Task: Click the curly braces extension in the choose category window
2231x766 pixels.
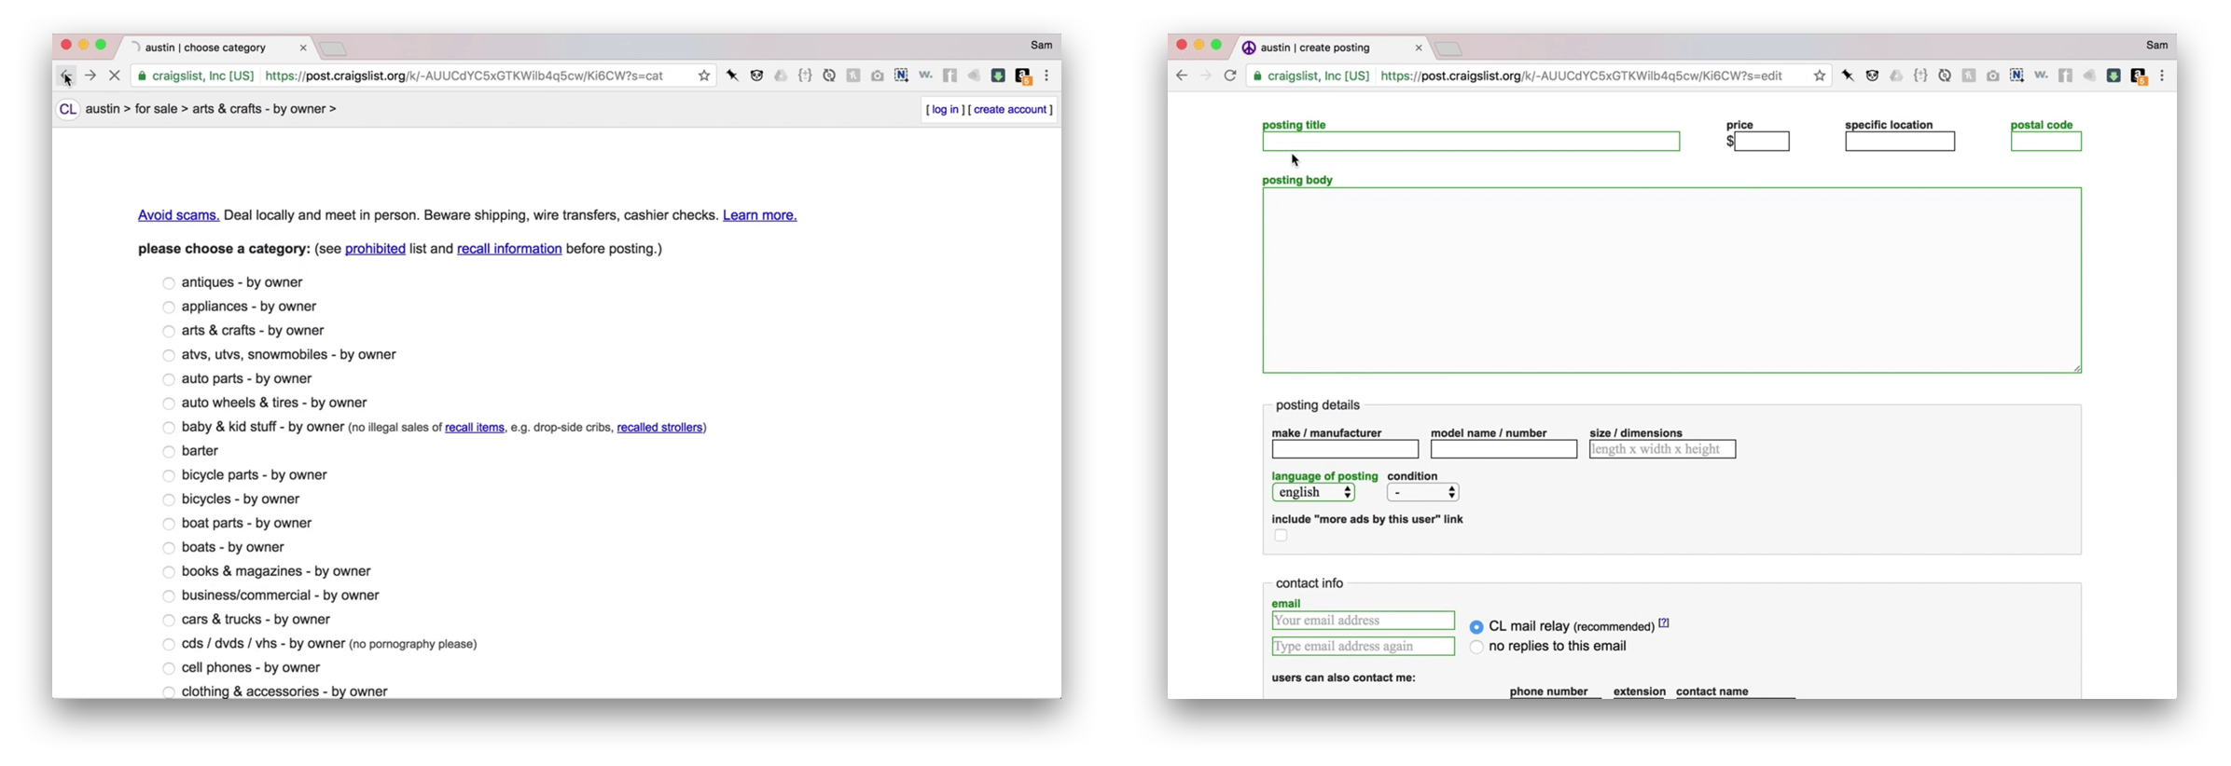Action: coord(806,75)
